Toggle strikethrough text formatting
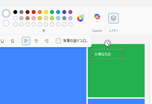Screen dimensions: 152x104 [12, 41]
